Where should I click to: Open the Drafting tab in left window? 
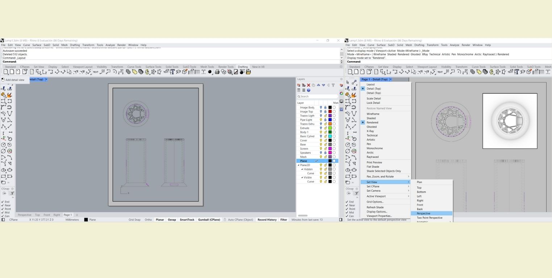pos(243,67)
